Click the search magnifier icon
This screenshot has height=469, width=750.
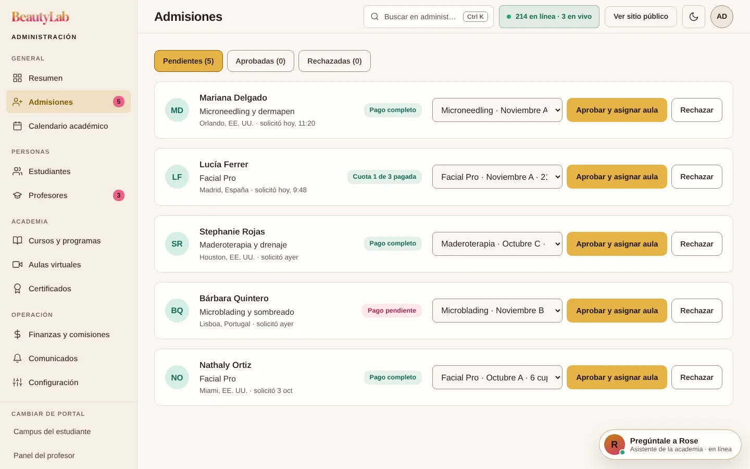point(374,17)
